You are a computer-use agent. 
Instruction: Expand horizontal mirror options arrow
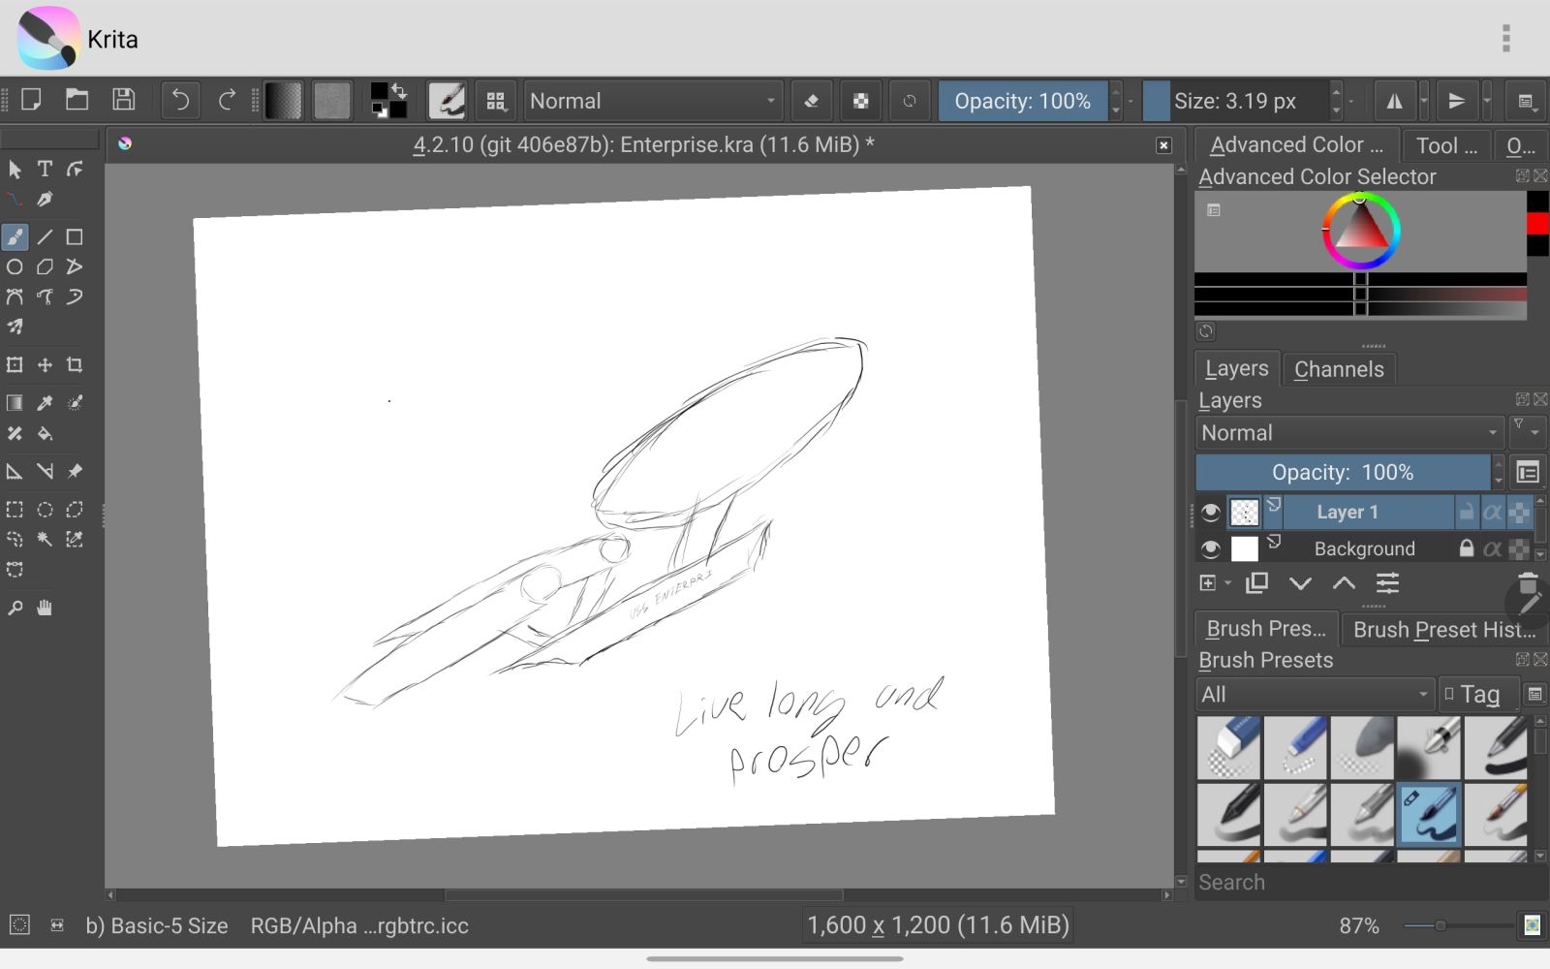[x=1423, y=101]
